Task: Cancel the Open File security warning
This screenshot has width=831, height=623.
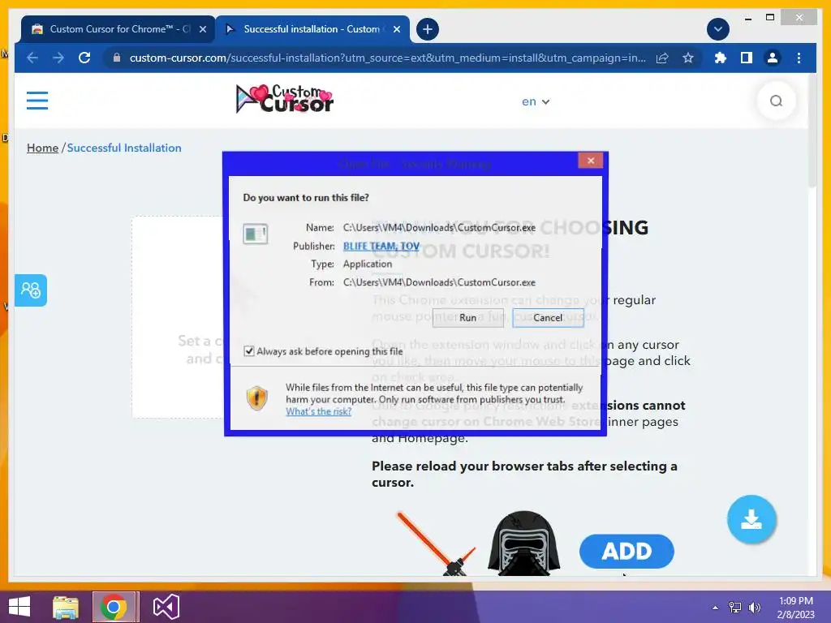Action: [x=548, y=318]
